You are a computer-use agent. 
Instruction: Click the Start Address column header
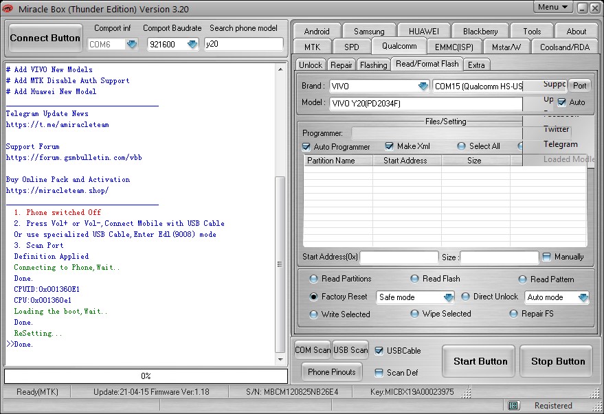(x=407, y=161)
